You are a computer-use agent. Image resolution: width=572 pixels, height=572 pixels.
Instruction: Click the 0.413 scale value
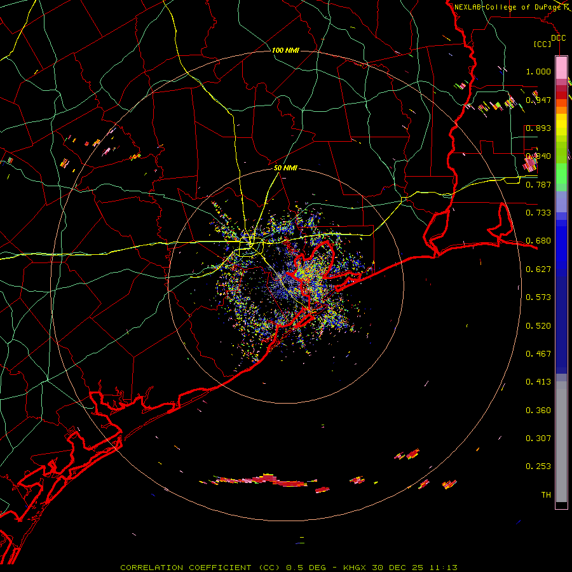pos(538,382)
